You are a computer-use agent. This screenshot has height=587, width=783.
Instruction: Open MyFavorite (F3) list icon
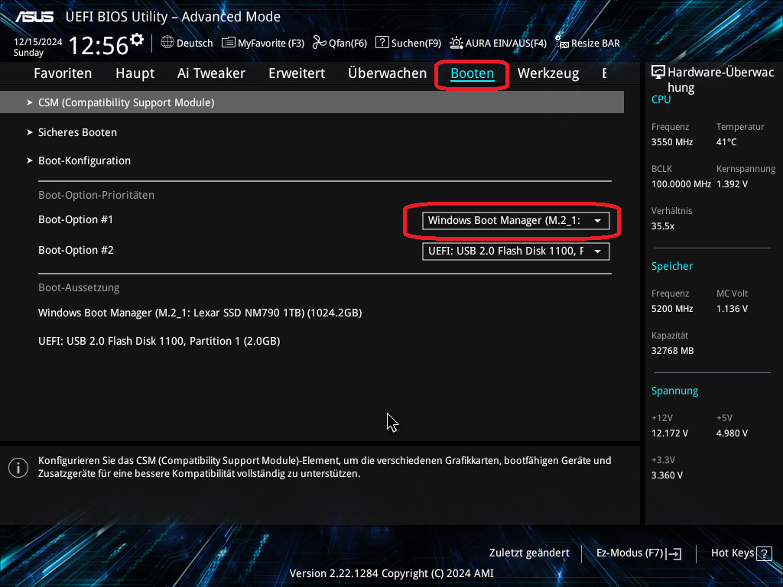point(228,43)
